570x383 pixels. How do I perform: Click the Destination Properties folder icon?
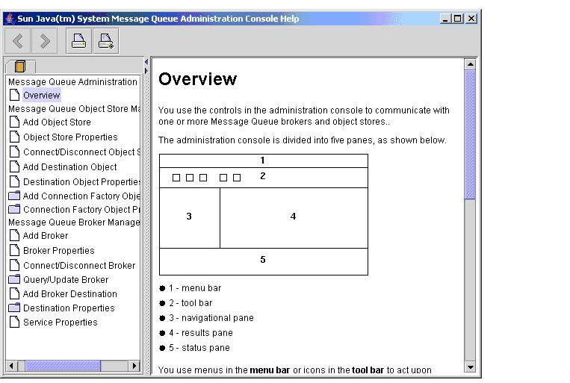(x=14, y=308)
